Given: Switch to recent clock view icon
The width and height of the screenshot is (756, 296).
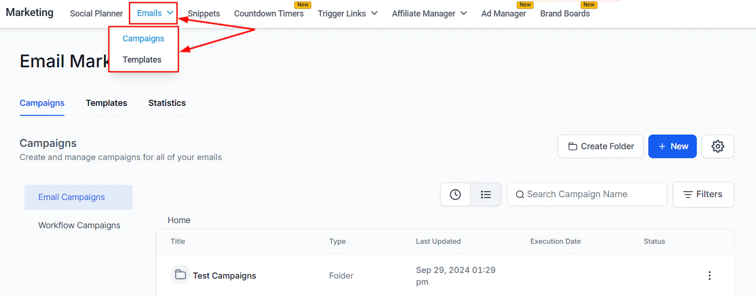Looking at the screenshot, I should [x=455, y=194].
